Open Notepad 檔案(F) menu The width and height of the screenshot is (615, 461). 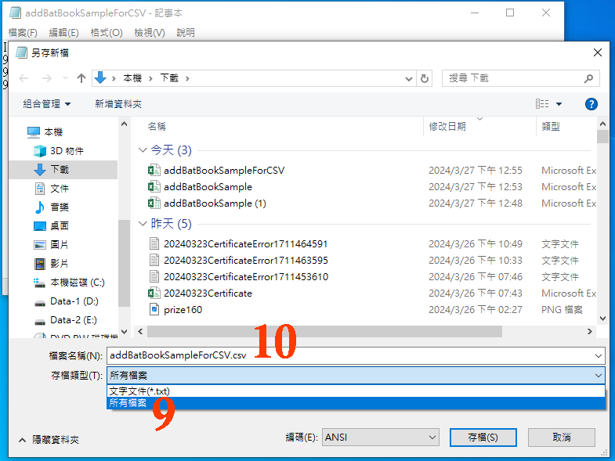click(23, 33)
